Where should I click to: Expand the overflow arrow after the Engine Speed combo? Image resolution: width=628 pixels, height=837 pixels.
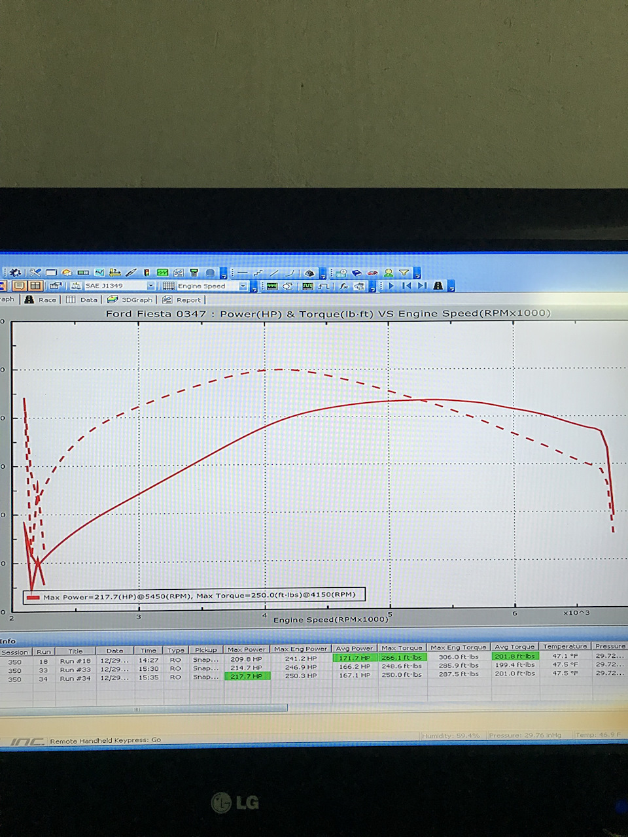tap(254, 288)
